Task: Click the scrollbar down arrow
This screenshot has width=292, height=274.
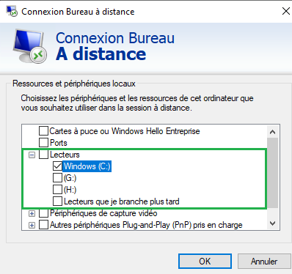Action: click(x=272, y=223)
